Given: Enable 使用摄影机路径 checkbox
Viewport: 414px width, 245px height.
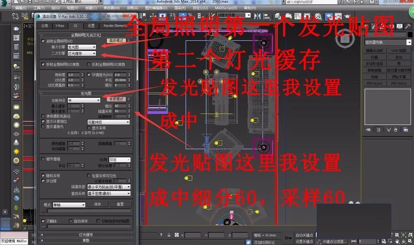Looking at the screenshot, I should tap(43, 116).
